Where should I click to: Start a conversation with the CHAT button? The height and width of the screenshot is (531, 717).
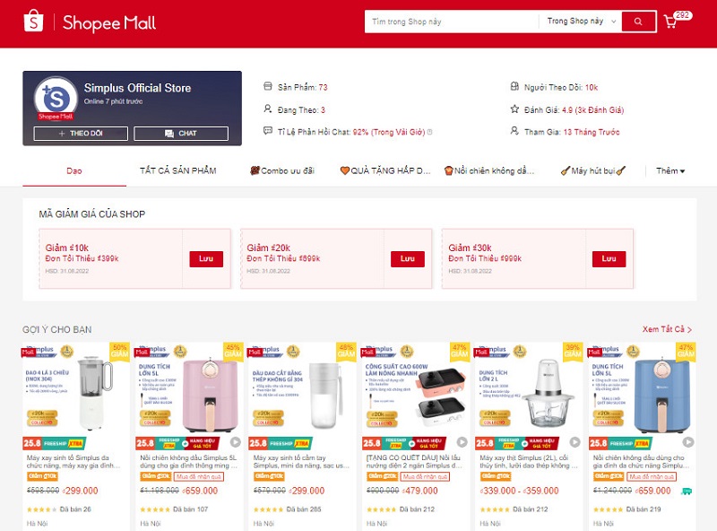tap(181, 134)
